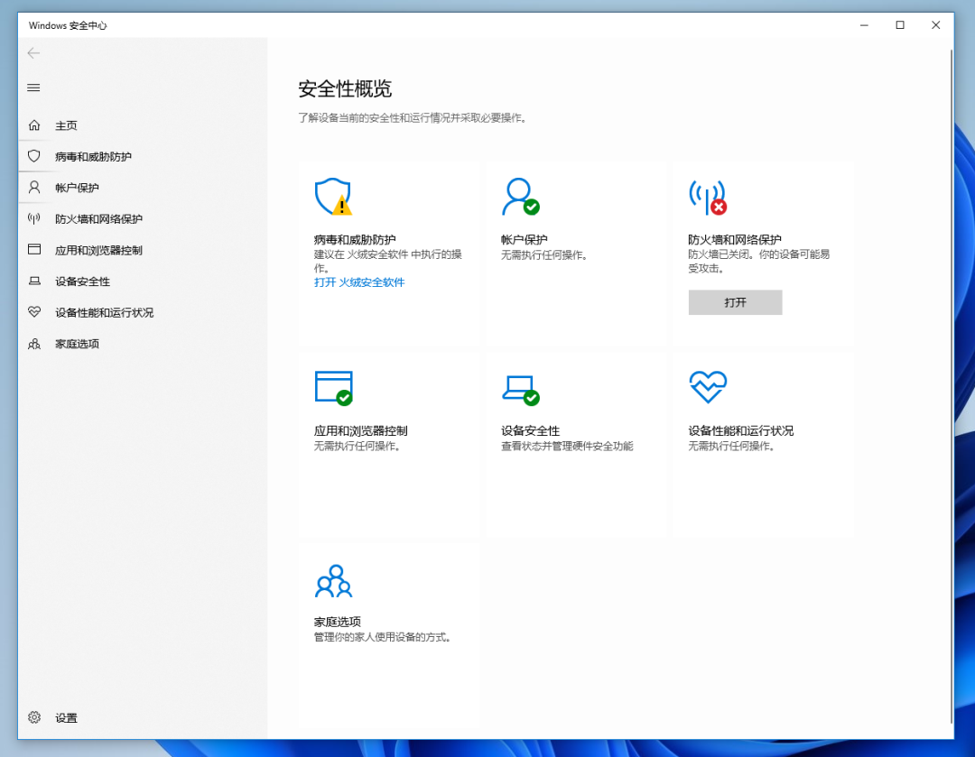Click the Windows 安全中心 title bar text

tap(68, 25)
